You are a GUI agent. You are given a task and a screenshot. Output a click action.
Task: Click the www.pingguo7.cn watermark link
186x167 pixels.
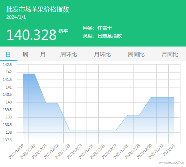[x=171, y=162]
